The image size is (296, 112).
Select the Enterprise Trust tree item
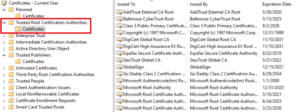[30, 36]
